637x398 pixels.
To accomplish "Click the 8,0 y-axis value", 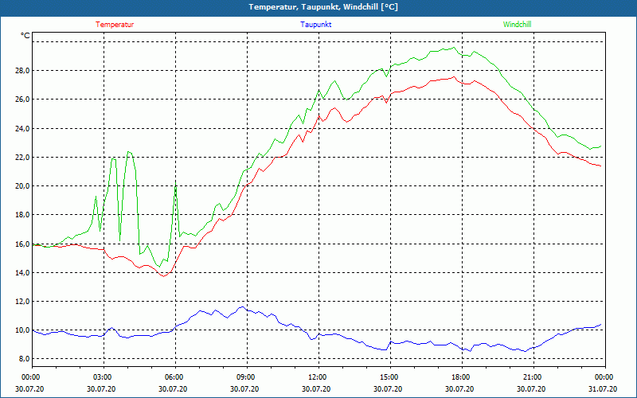I will point(24,359).
